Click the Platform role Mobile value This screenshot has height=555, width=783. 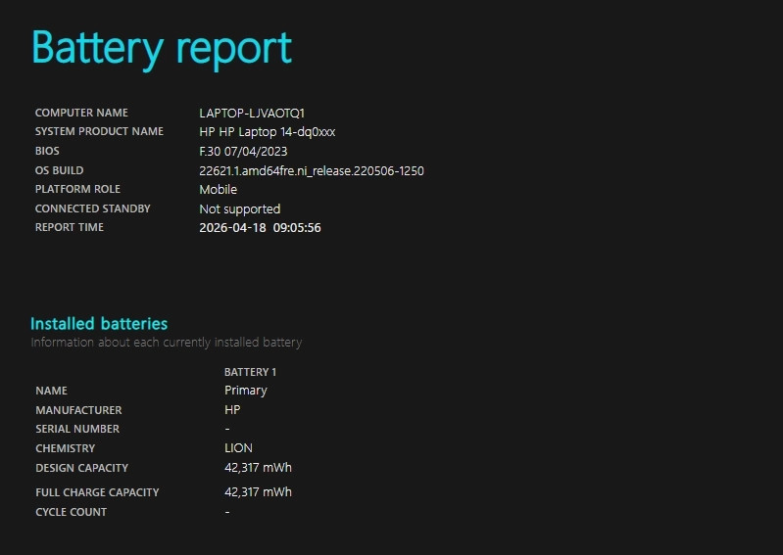click(x=219, y=190)
